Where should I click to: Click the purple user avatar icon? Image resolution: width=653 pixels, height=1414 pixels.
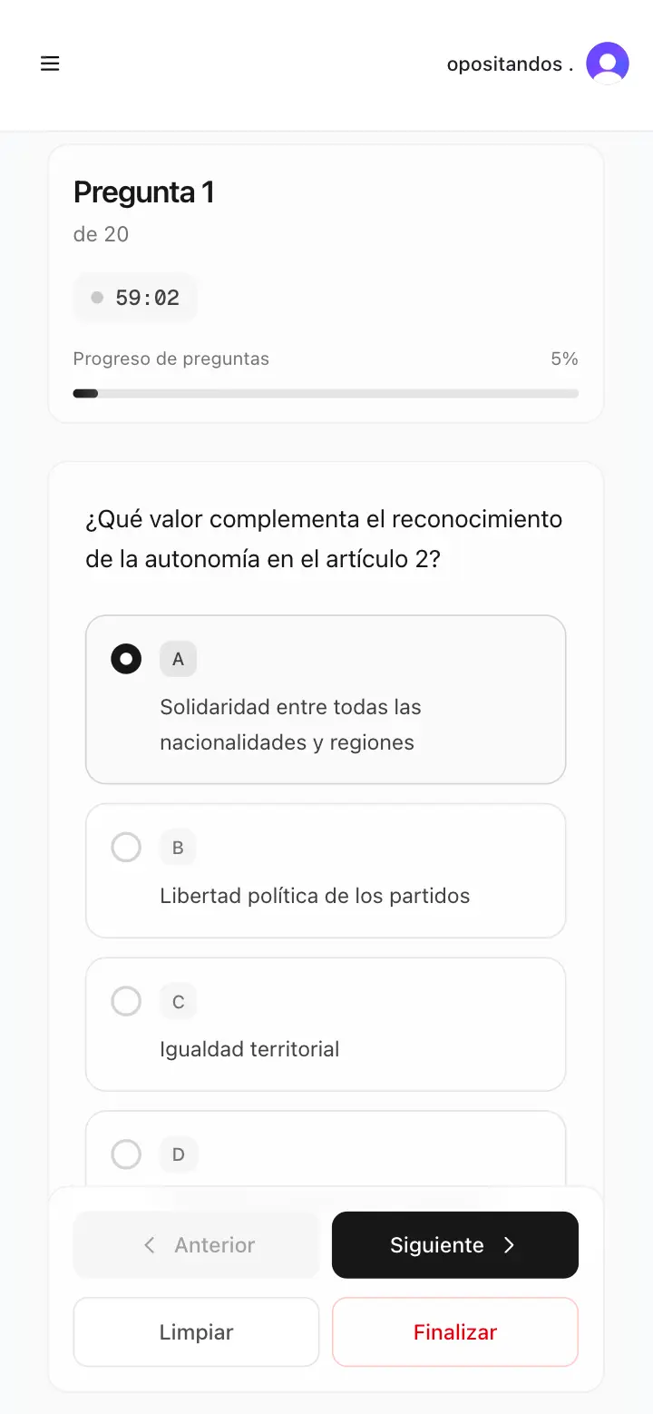pos(607,64)
